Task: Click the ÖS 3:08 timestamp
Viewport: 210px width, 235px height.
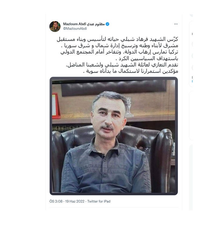Action: (56, 201)
